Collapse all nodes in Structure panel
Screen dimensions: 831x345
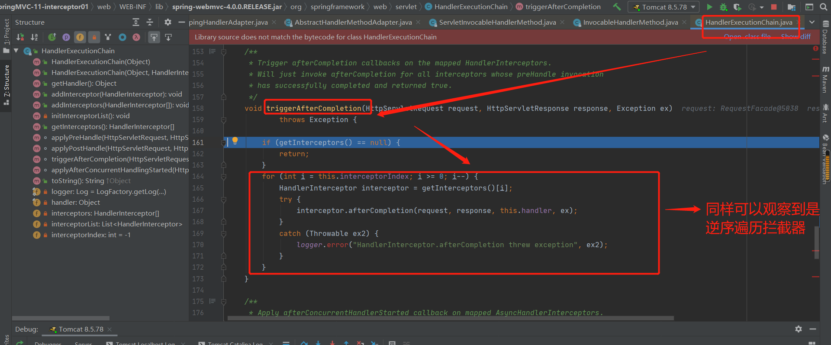point(150,22)
